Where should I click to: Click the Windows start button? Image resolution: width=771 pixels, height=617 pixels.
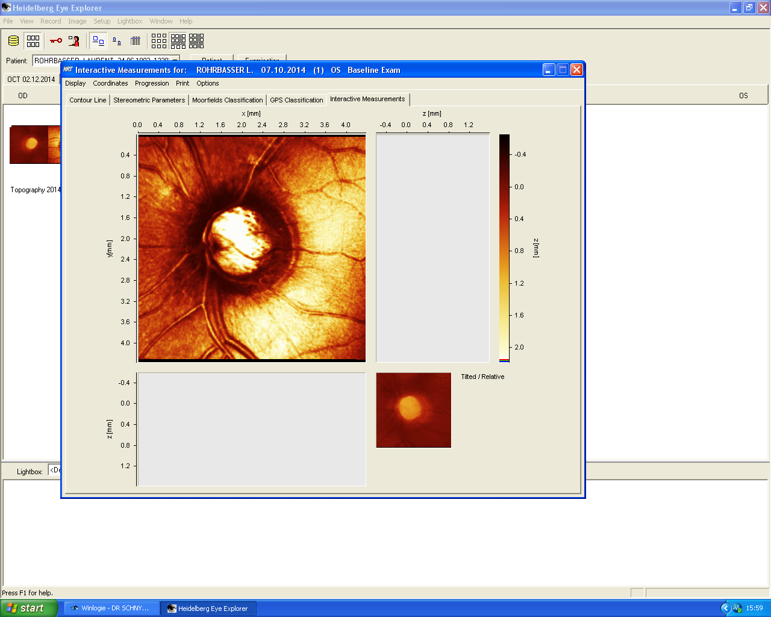(29, 608)
